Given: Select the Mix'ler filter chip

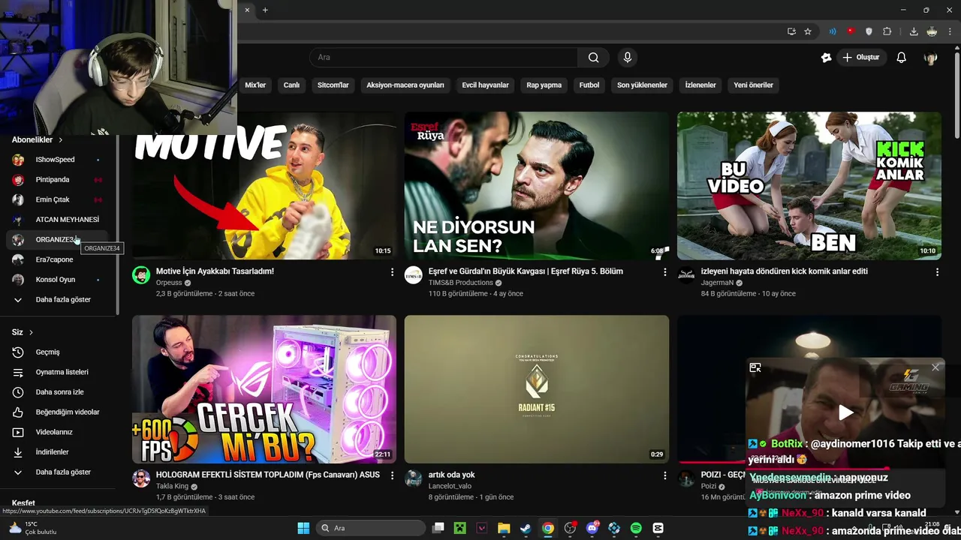Looking at the screenshot, I should 255,85.
